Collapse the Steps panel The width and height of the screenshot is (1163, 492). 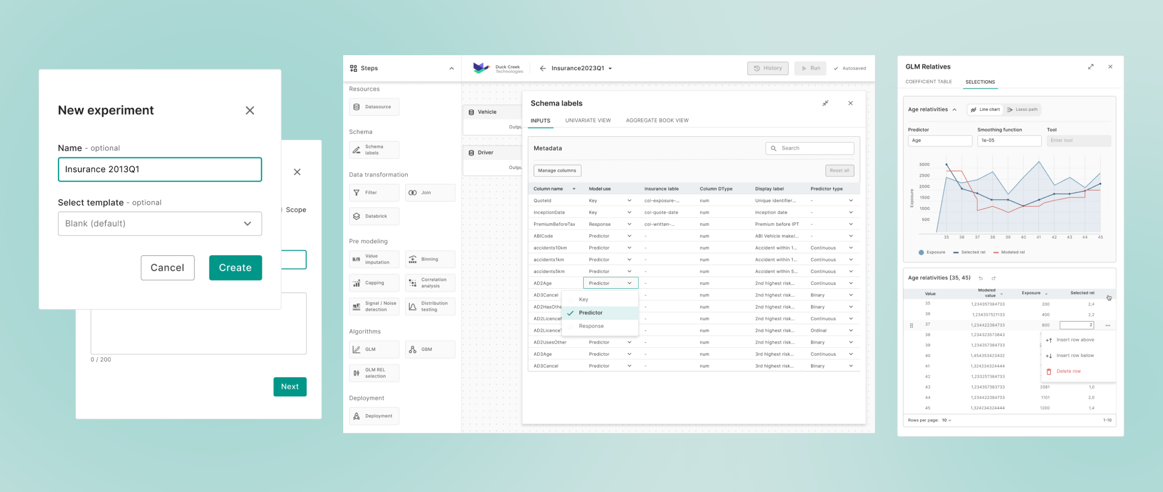click(451, 69)
